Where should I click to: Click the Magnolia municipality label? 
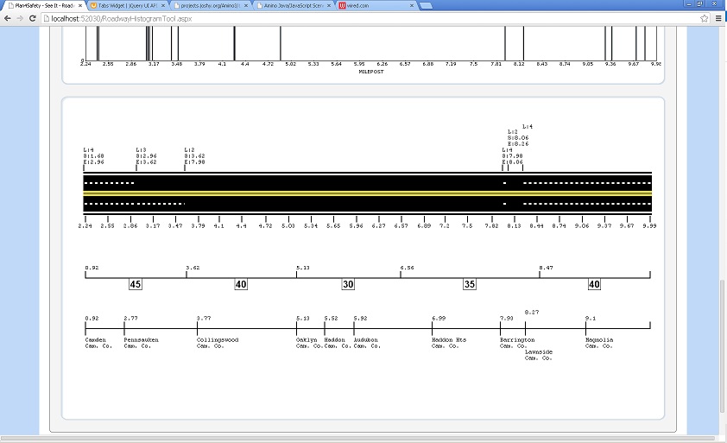599,343
